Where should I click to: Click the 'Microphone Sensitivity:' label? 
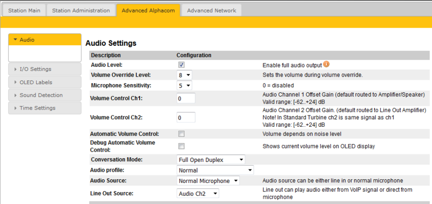pos(121,86)
